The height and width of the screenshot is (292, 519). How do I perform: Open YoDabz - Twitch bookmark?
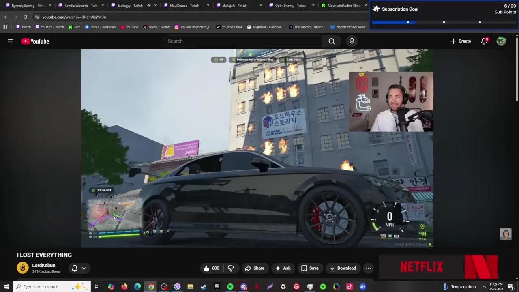coord(49,27)
